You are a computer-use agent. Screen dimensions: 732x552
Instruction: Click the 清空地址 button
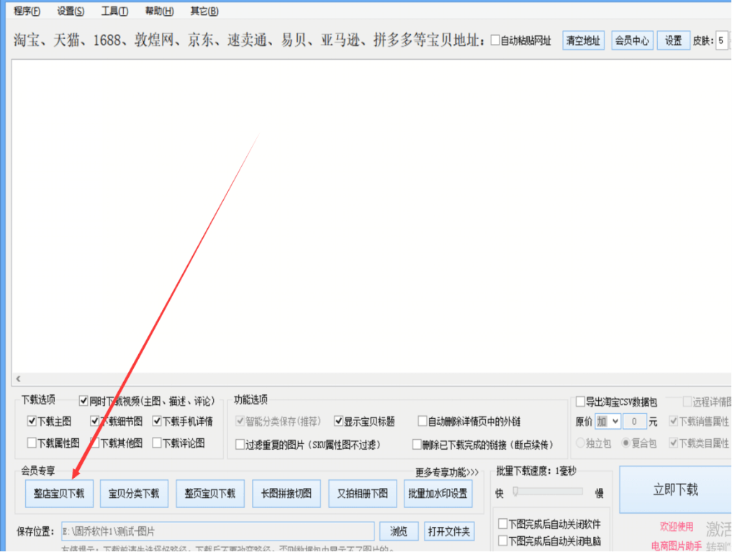pos(582,41)
